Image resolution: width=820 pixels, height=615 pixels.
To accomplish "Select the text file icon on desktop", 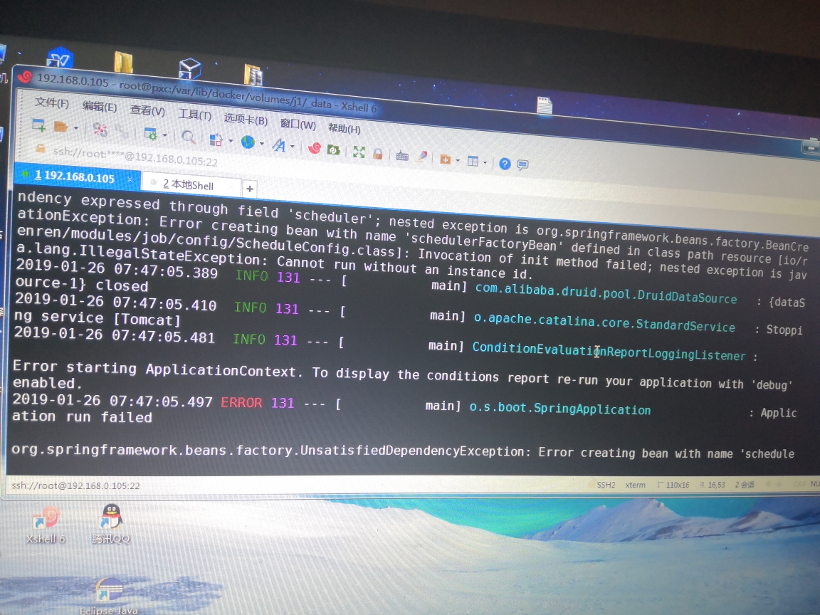I will pos(545,105).
